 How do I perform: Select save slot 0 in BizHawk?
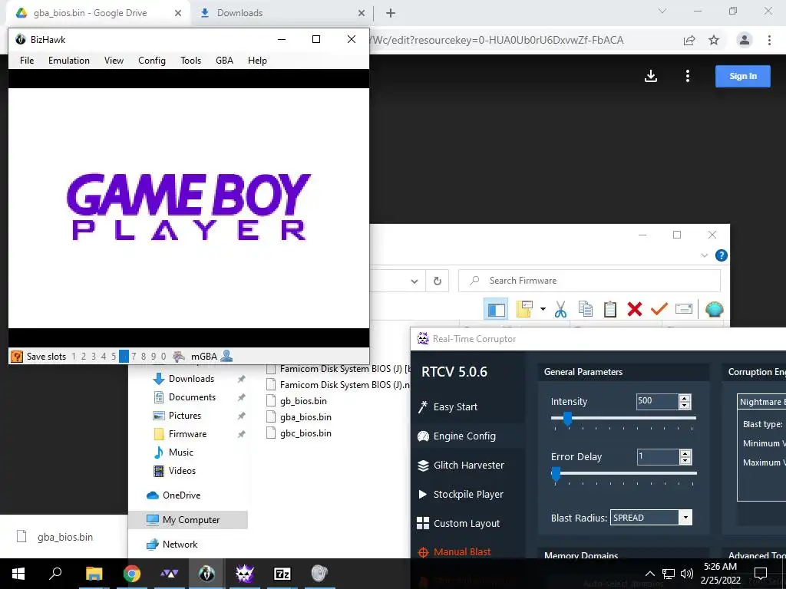tap(163, 357)
